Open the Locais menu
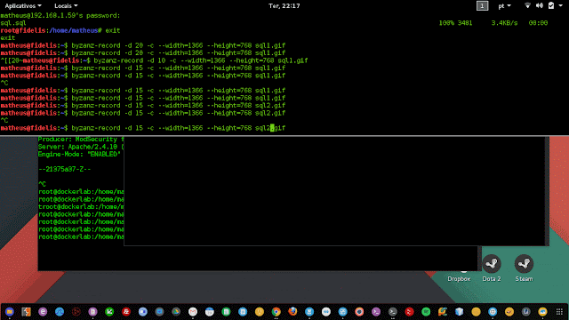Screen dimensions: 569x320 [x=66, y=6]
